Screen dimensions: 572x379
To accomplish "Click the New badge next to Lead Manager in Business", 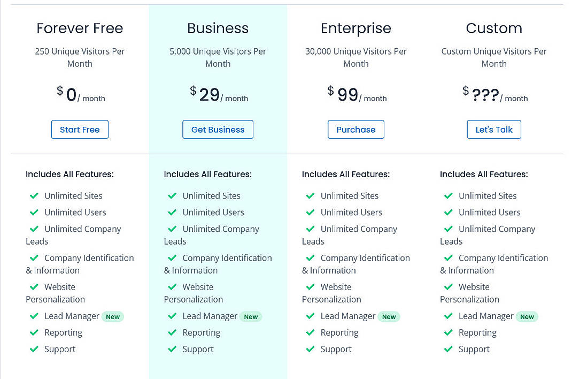I will coord(251,316).
